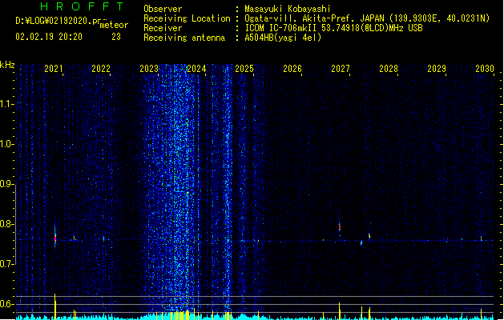Viewport: 504px width, 320px height.
Task: Click the ICOM IC-706mkII receiver text
Action: (x=333, y=28)
